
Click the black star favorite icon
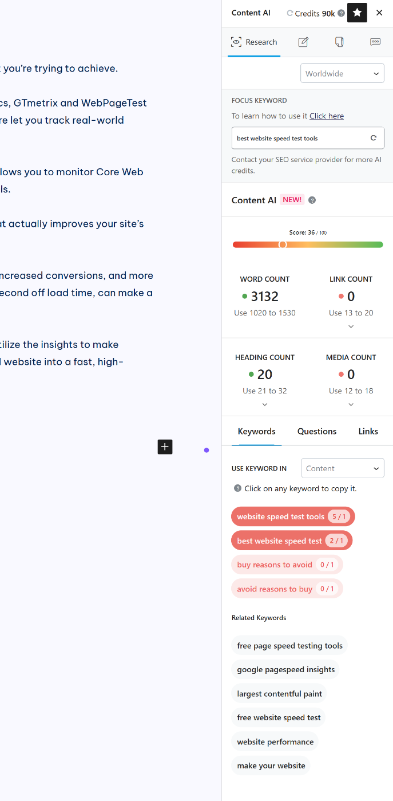tap(357, 13)
